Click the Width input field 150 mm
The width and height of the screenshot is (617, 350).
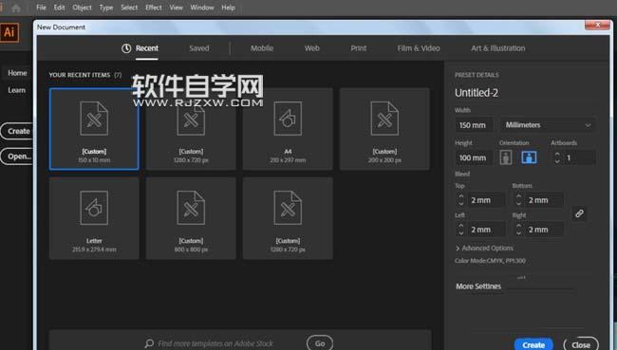pos(475,125)
